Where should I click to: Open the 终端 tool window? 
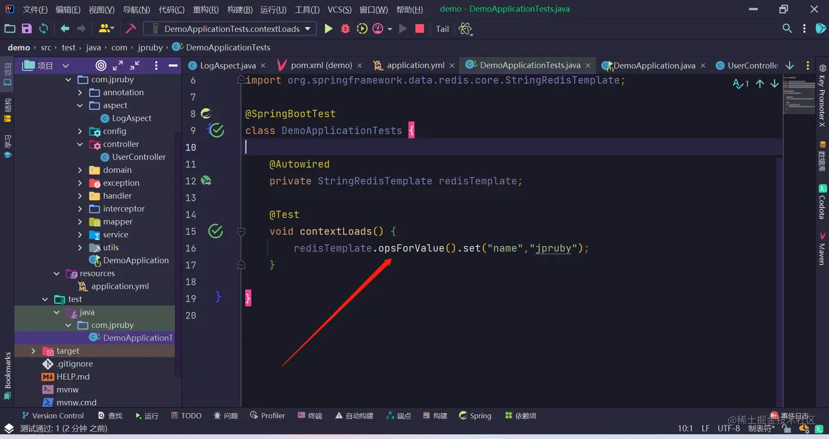309,416
